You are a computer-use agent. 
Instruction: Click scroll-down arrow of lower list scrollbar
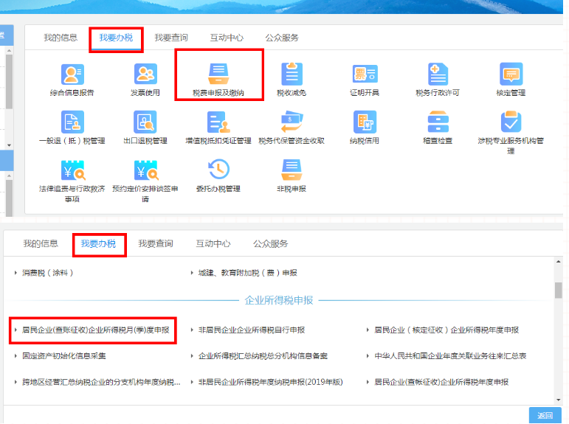click(x=558, y=400)
